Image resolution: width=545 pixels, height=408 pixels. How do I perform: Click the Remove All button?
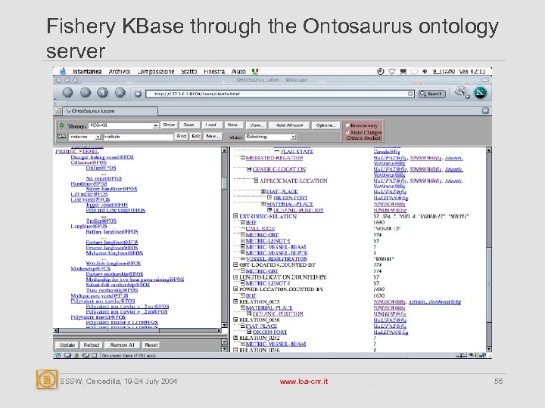[x=122, y=345]
